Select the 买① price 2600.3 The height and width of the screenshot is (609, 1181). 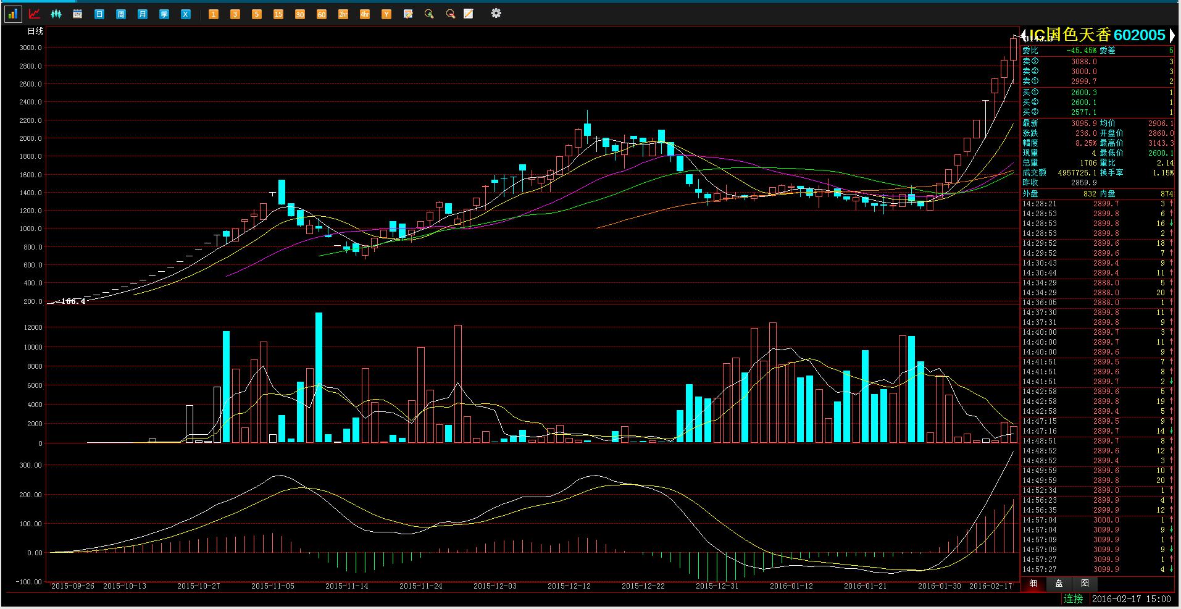[x=1084, y=93]
